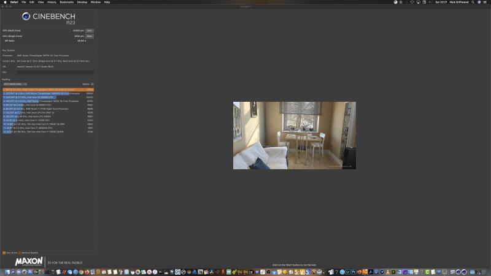Select the Intel Core i7-7700K ranking row
This screenshot has height=276, width=491.
[x=48, y=120]
